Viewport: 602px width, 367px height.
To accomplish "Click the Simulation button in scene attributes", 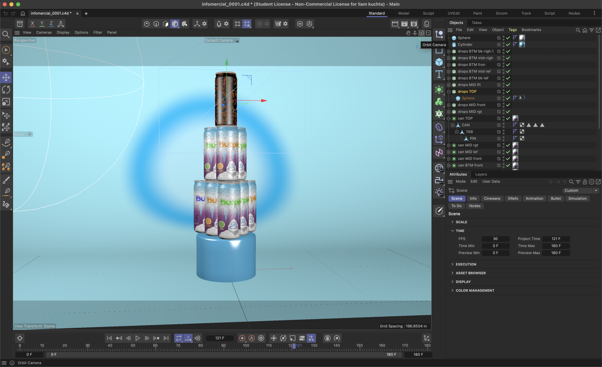I will pyautogui.click(x=577, y=199).
